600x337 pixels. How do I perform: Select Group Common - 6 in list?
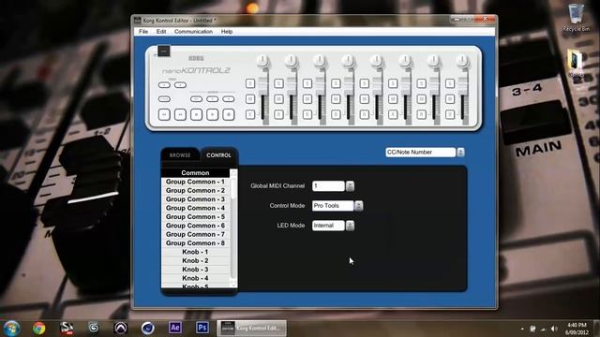point(195,226)
